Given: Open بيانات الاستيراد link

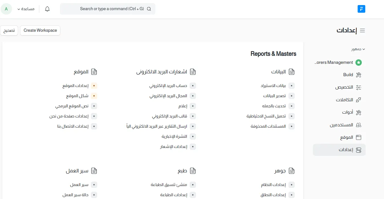Looking at the screenshot, I should point(273,86).
